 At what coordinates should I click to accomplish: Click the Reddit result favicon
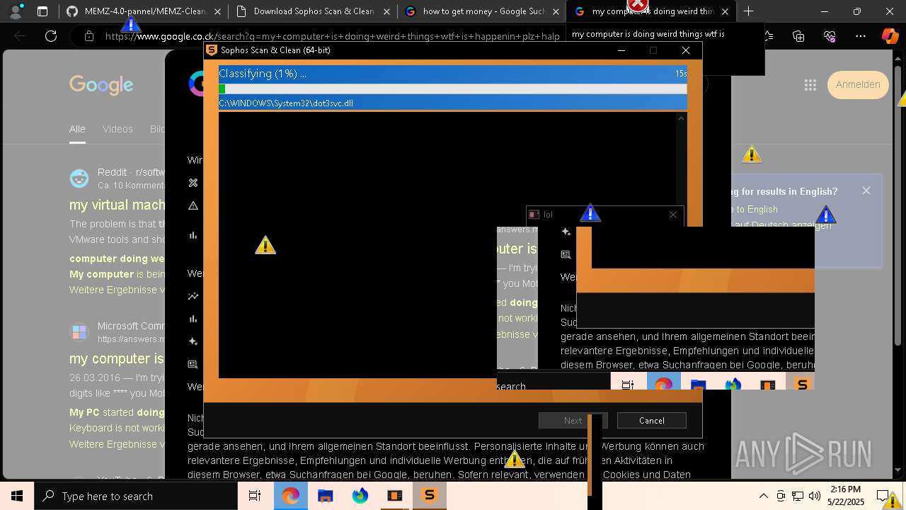(79, 178)
